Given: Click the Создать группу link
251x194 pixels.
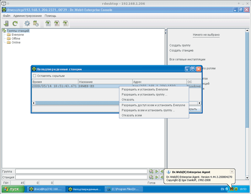Looking at the screenshot, I should [x=180, y=45].
